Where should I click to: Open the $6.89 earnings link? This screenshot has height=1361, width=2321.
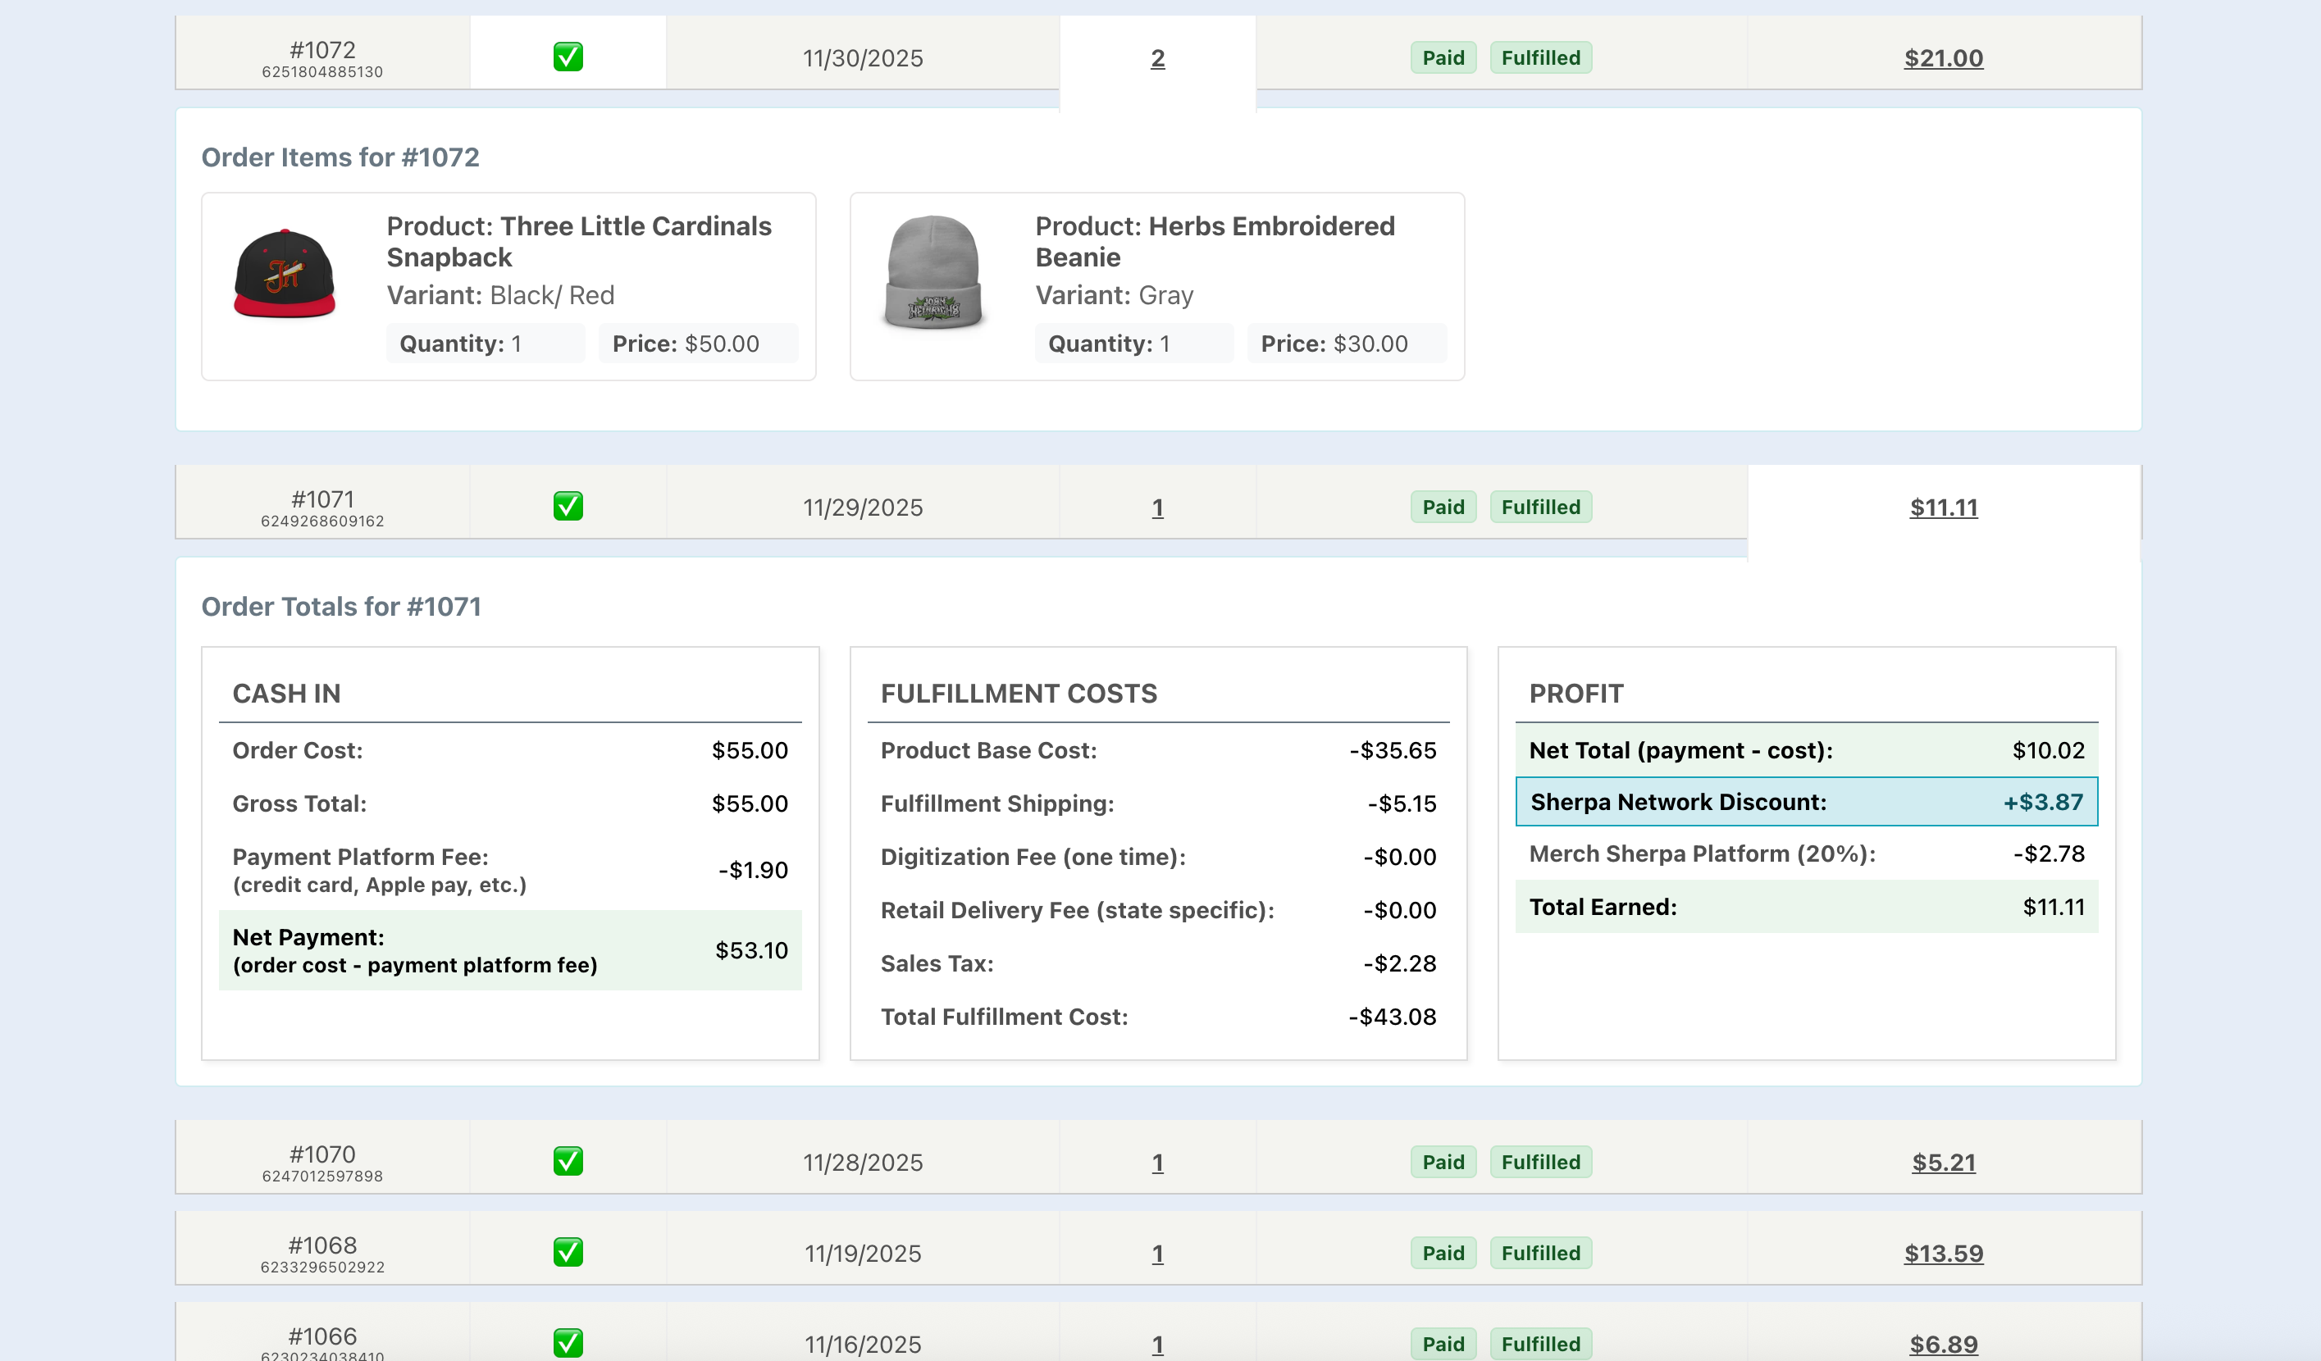pyautogui.click(x=1942, y=1344)
